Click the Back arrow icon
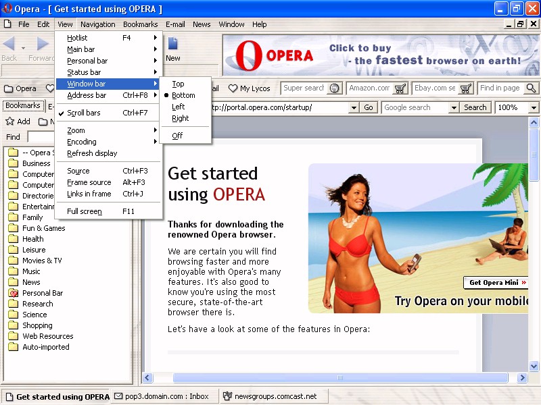The image size is (541, 405). 9,44
